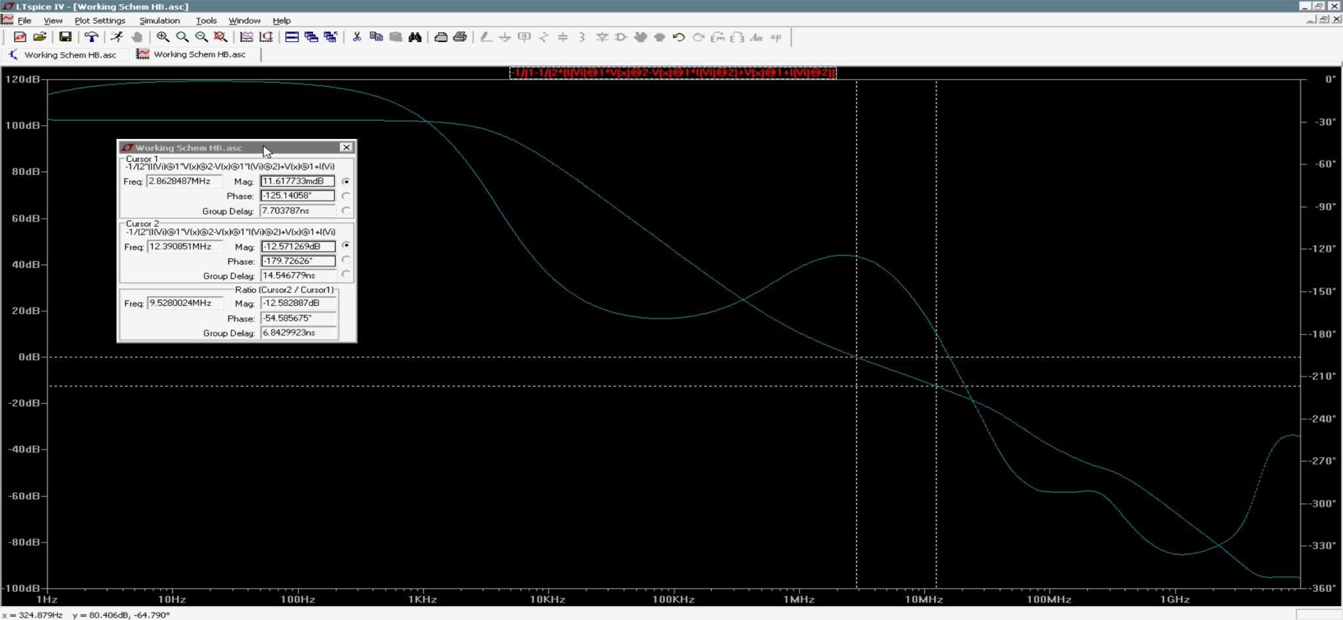Click the New Schematic toolbar icon
Image resolution: width=1343 pixels, height=620 pixels.
click(x=20, y=37)
